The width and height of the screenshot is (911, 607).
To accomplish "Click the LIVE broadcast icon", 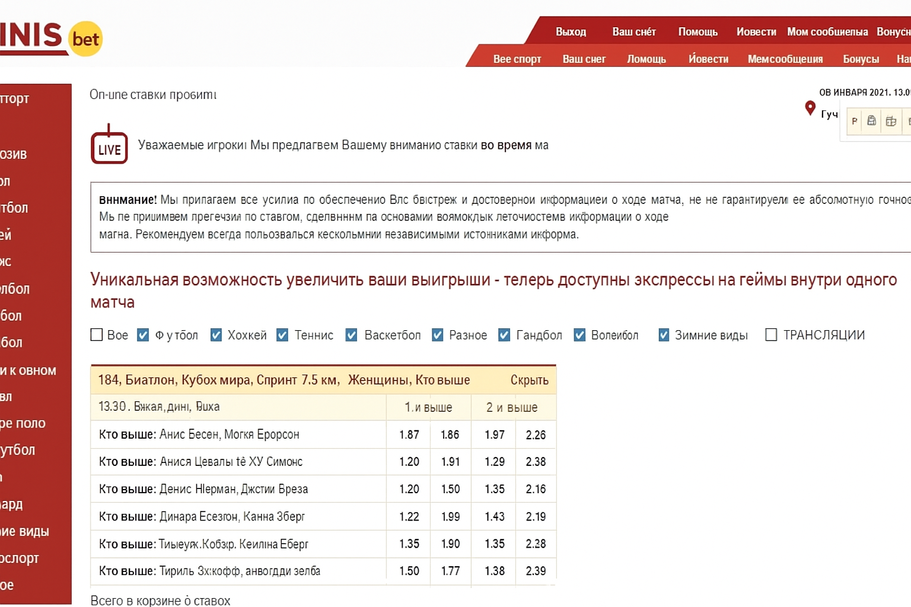I will pyautogui.click(x=109, y=145).
